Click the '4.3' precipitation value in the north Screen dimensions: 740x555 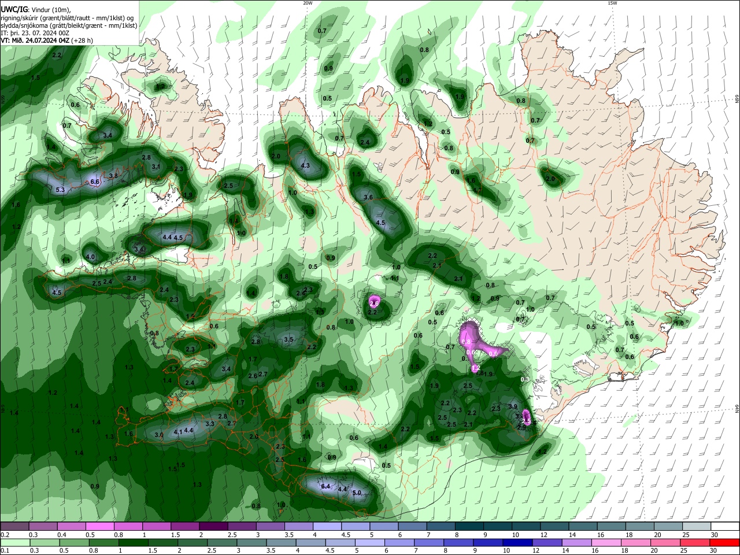point(306,165)
